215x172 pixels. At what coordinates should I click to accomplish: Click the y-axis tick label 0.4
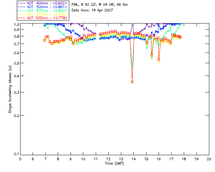[16, 76]
